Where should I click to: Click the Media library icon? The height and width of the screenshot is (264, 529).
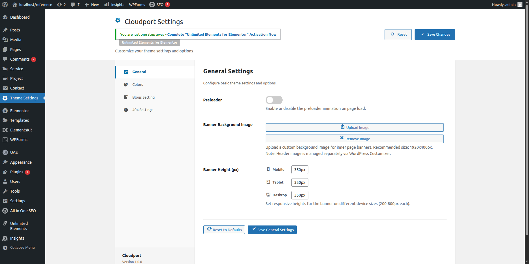(x=5, y=40)
